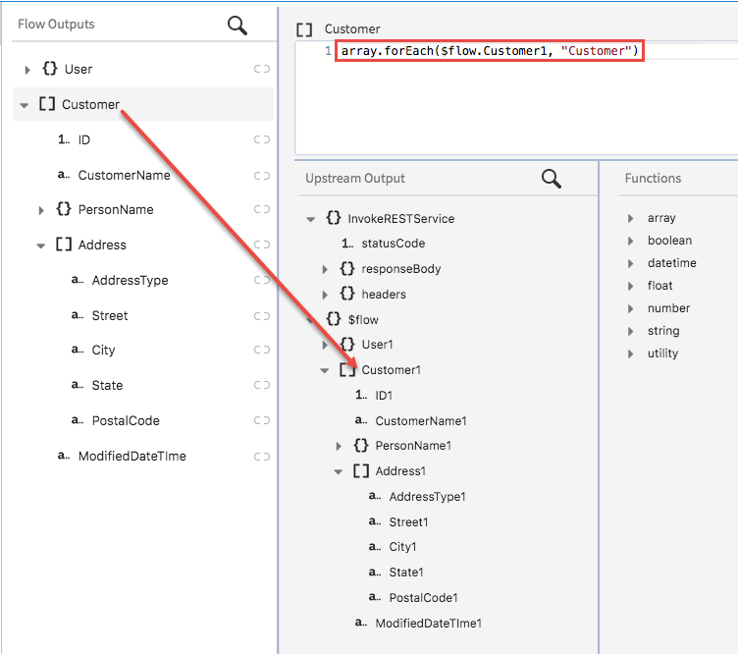Expand the datetime functions category
738x654 pixels.
click(631, 263)
